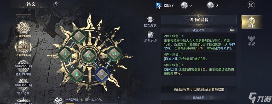Select rune slot II
The width and height of the screenshot is (272, 104).
tap(65, 54)
